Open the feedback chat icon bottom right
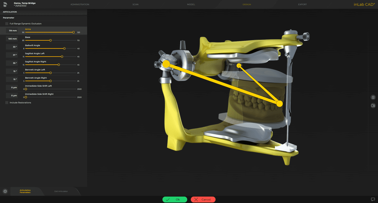This screenshot has width=378, height=203. [x=373, y=199]
